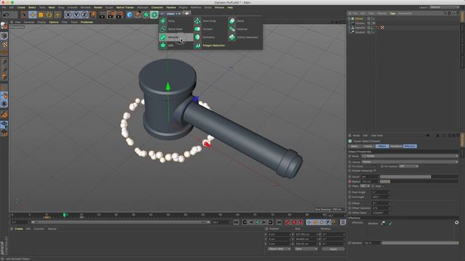
Task: Click Render to Picture Viewer icon
Action: click(111, 14)
